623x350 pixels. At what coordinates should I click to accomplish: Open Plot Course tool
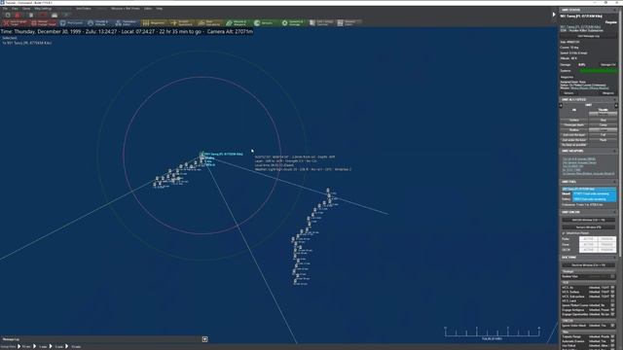[72, 23]
